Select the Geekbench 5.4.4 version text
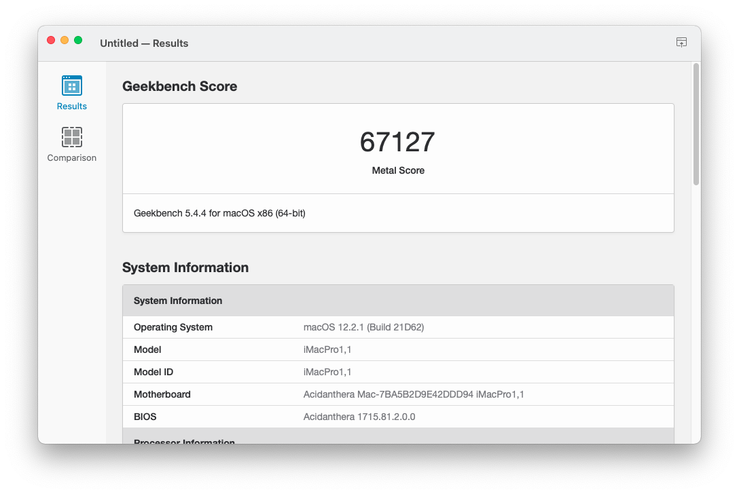The height and width of the screenshot is (494, 739). (219, 213)
